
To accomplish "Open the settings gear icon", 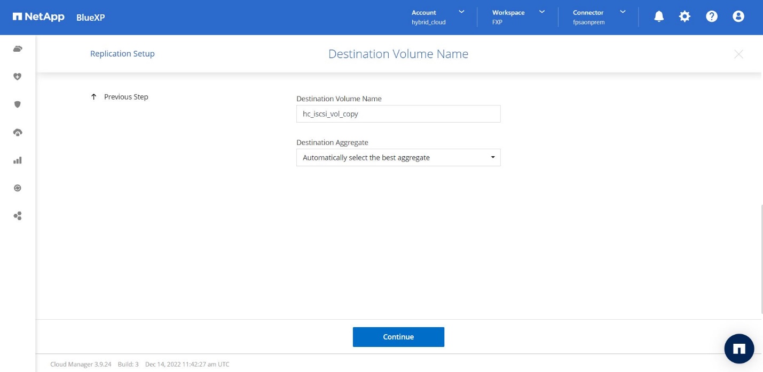I will 685,17.
